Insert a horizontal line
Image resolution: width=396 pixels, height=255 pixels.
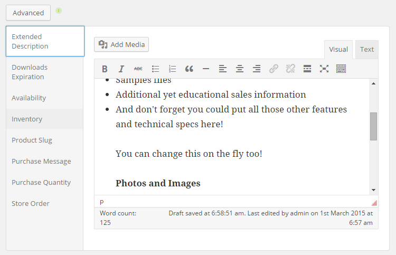pyautogui.click(x=206, y=69)
